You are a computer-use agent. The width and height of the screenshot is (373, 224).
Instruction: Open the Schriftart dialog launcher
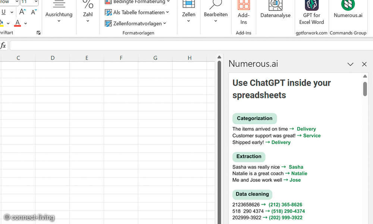pyautogui.click(x=38, y=33)
